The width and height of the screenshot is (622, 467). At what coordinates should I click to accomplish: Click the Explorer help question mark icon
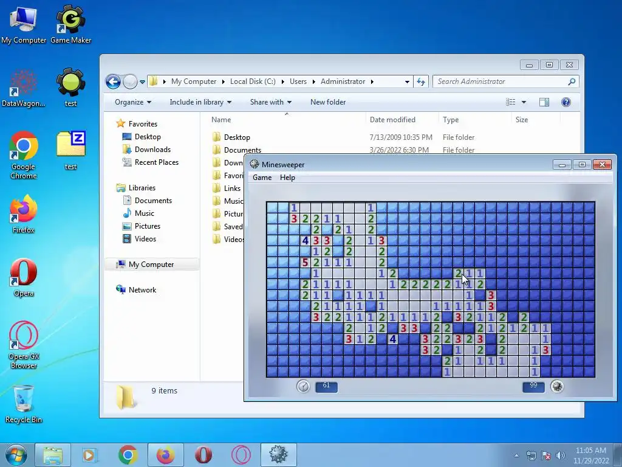(x=566, y=102)
